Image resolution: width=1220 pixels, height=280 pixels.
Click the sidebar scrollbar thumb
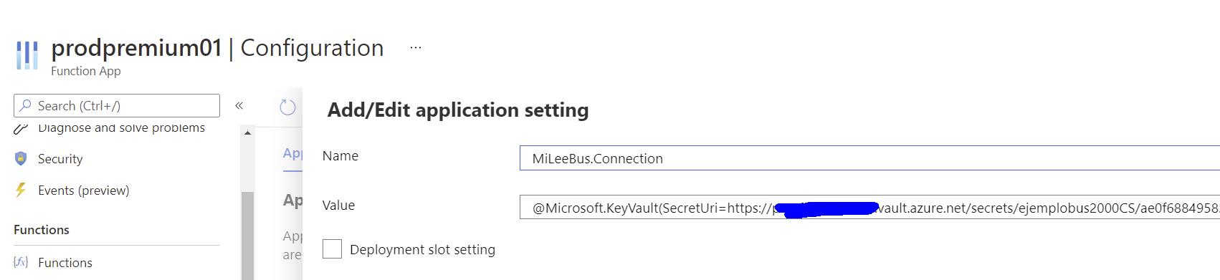pyautogui.click(x=247, y=236)
